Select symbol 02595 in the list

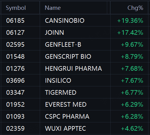(15, 45)
